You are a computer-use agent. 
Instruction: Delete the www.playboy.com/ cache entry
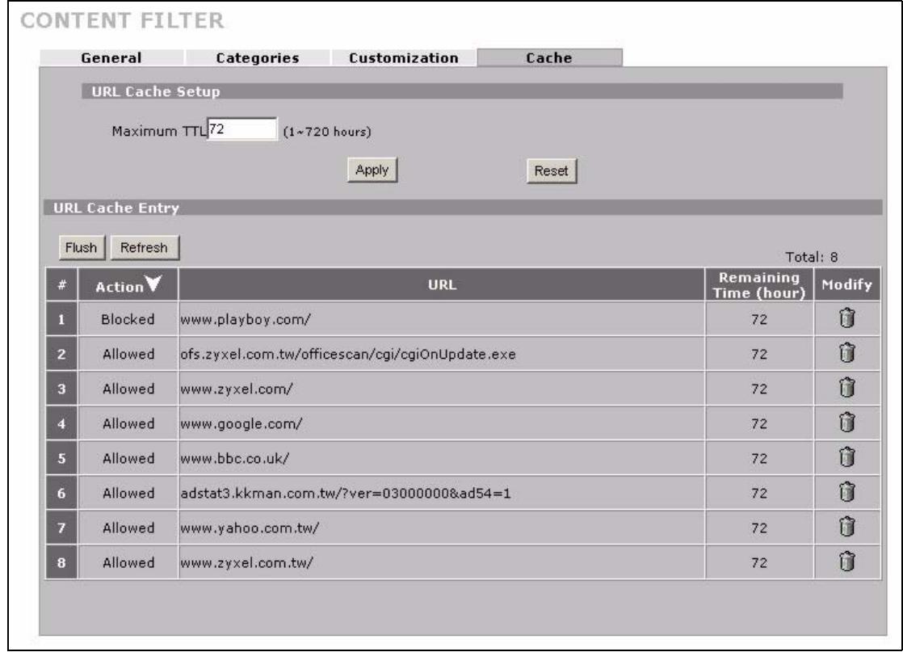click(x=846, y=318)
